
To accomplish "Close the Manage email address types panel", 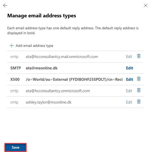I will tap(145, 5).
